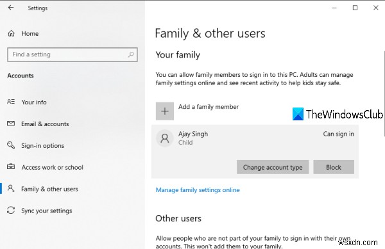Screen dimensions: 385x249
Task: Click the Can sign in status text
Action: click(338, 134)
